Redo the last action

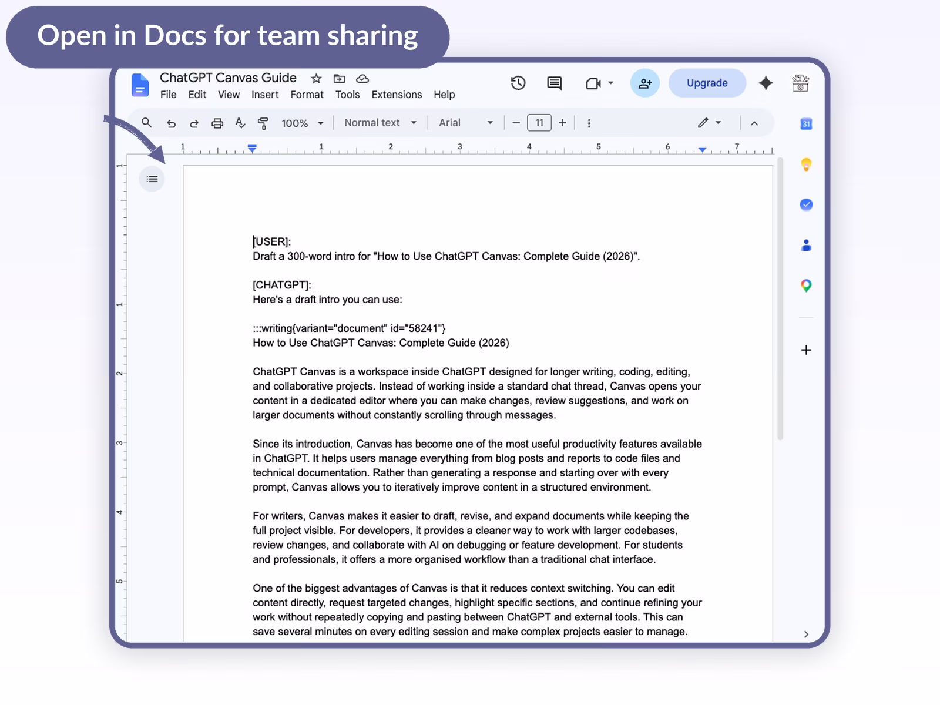click(x=194, y=123)
